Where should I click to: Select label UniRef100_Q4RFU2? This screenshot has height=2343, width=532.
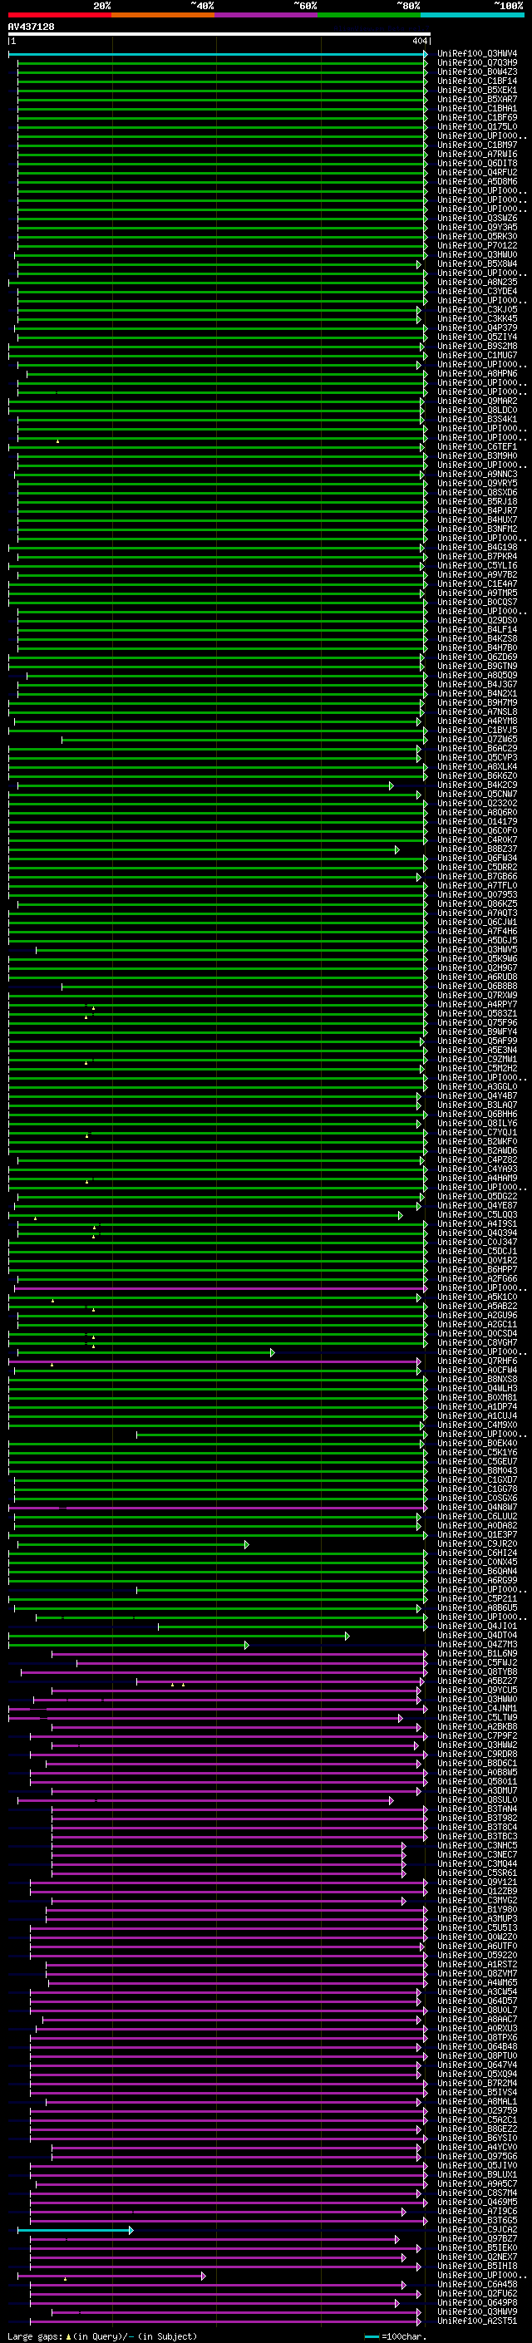tap(477, 172)
